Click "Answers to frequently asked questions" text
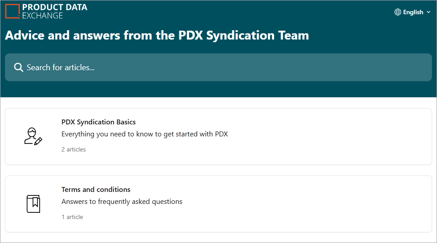437x243 pixels. pos(121,201)
